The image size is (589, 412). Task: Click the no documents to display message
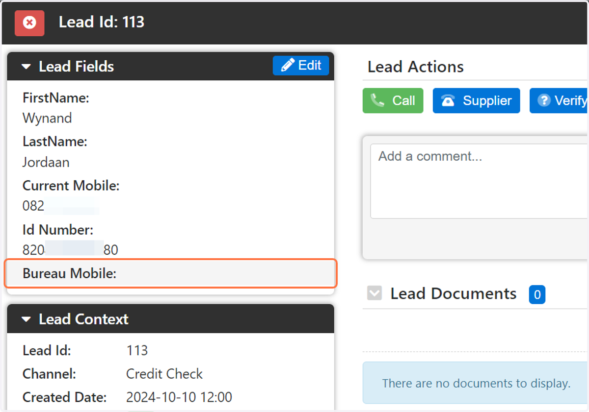[x=476, y=383]
